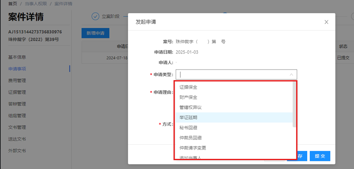Go to 证据管理 section

point(17,92)
